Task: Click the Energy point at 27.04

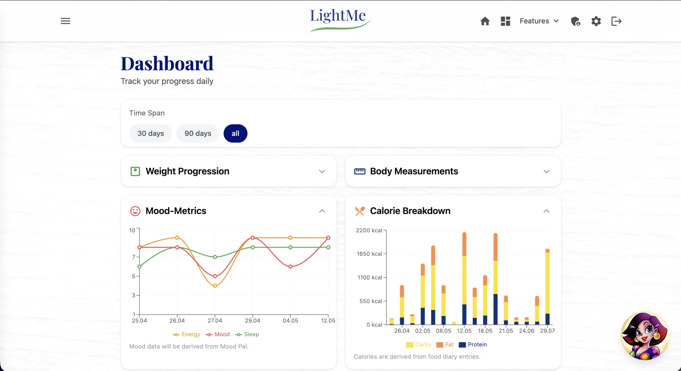Action: [215, 286]
